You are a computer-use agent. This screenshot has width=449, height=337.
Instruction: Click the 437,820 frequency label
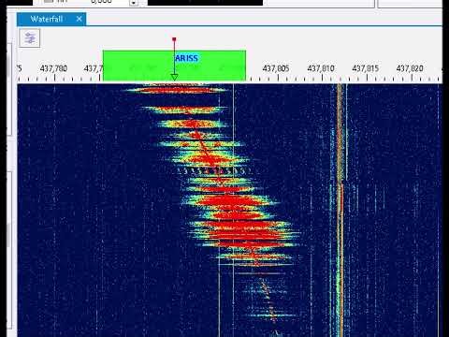(410, 68)
